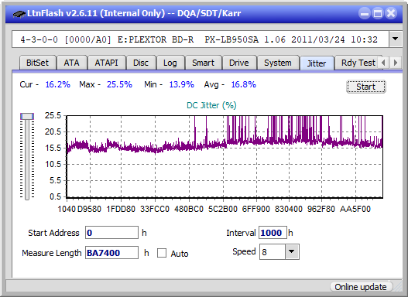The image size is (408, 297).
Task: Click the Interval value field
Action: point(273,233)
